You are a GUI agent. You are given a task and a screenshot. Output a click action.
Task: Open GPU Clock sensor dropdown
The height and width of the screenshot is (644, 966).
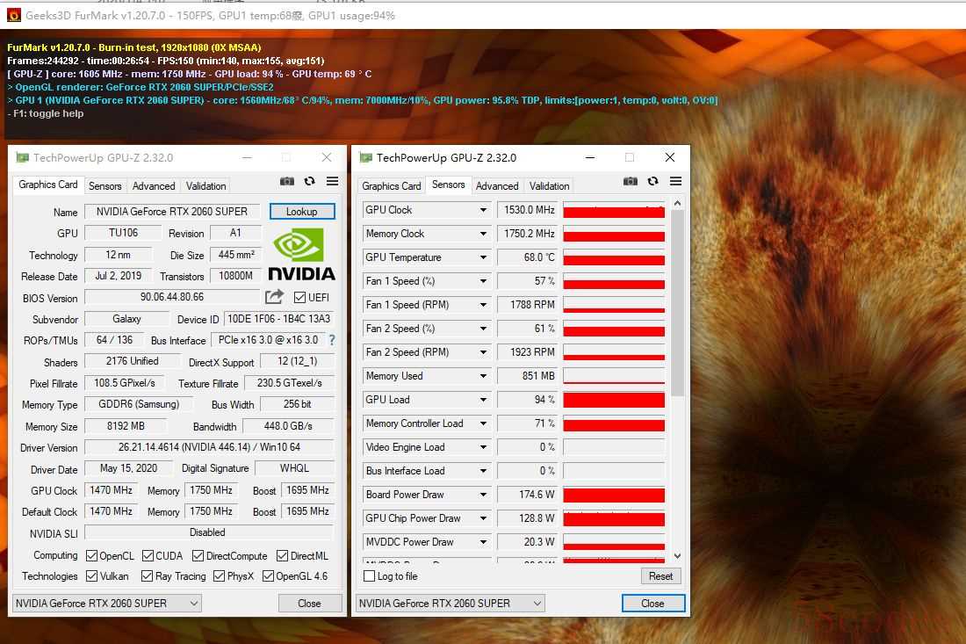[x=484, y=210]
